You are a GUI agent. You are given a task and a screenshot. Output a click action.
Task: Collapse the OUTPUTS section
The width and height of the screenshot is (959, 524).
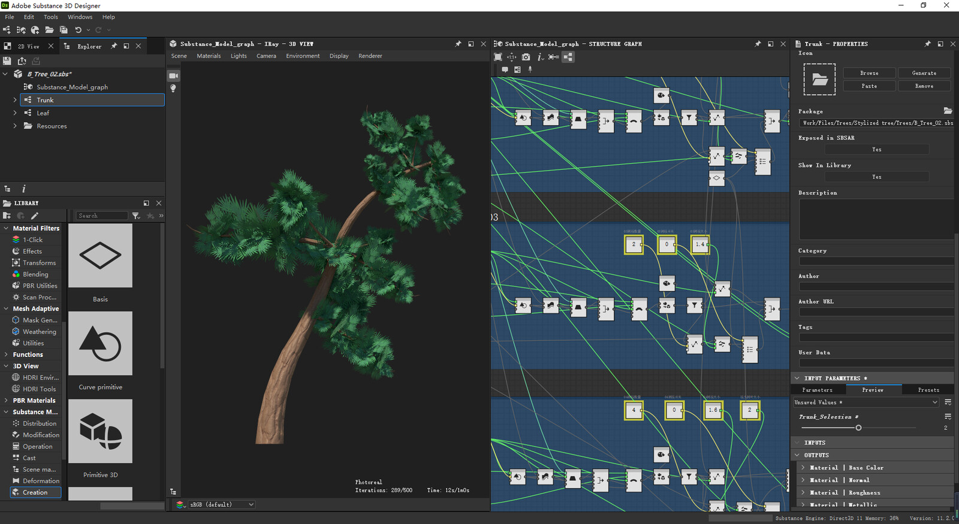point(797,455)
